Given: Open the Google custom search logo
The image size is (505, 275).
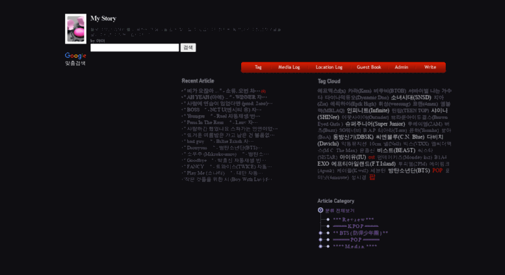Looking at the screenshot, I should point(75,56).
